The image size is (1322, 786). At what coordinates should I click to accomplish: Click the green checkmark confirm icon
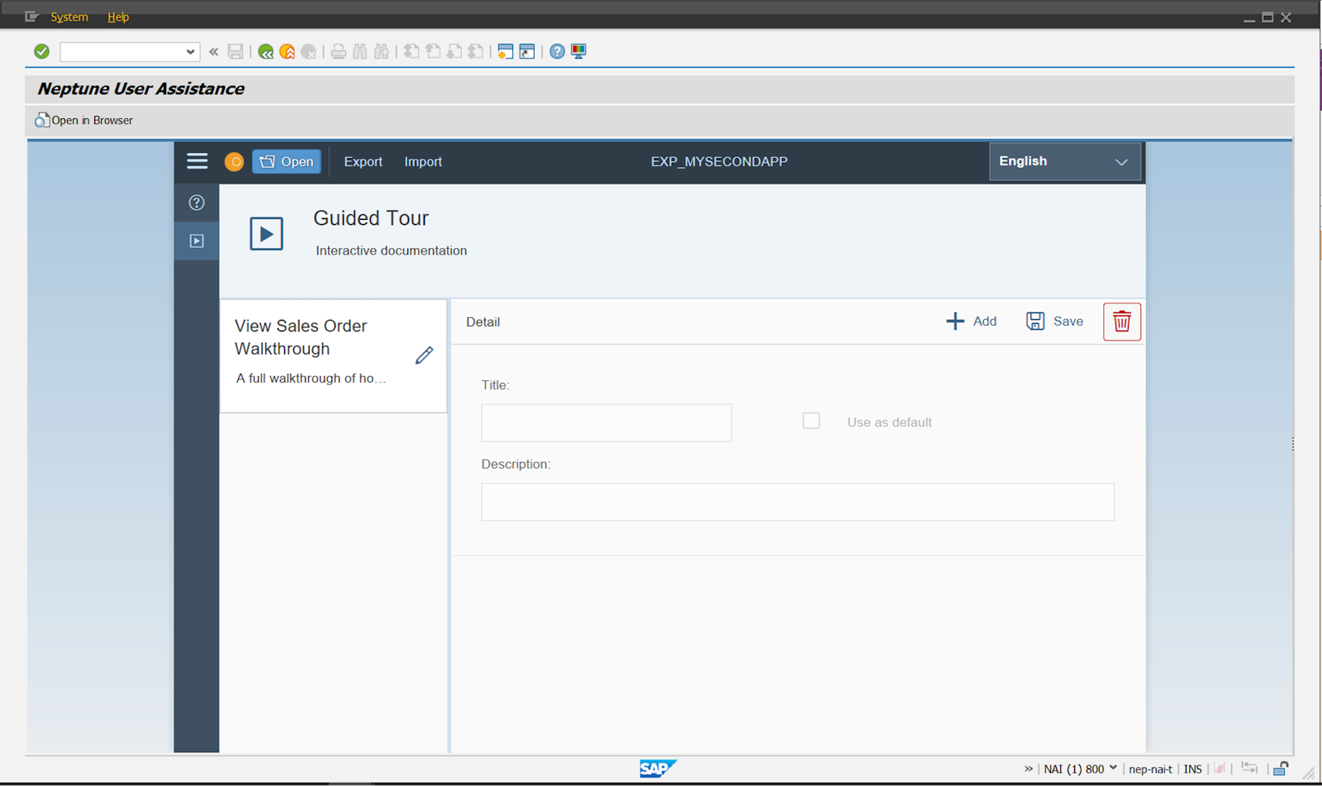(x=41, y=51)
